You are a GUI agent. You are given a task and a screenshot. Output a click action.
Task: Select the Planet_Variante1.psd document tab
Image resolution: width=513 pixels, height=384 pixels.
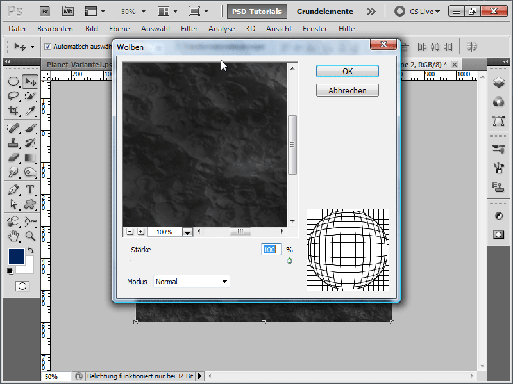click(x=79, y=65)
